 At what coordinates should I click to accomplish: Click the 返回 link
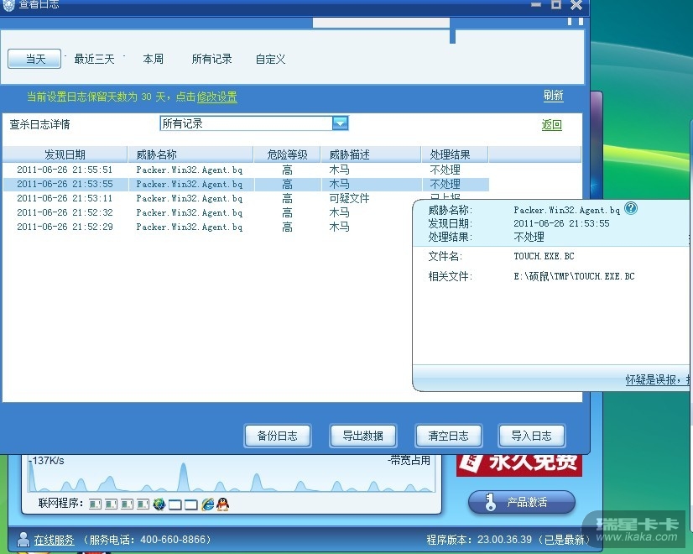click(x=551, y=125)
